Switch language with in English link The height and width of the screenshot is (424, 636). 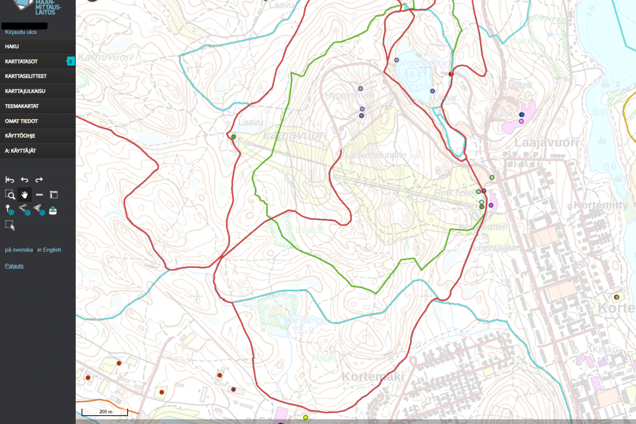(x=49, y=250)
